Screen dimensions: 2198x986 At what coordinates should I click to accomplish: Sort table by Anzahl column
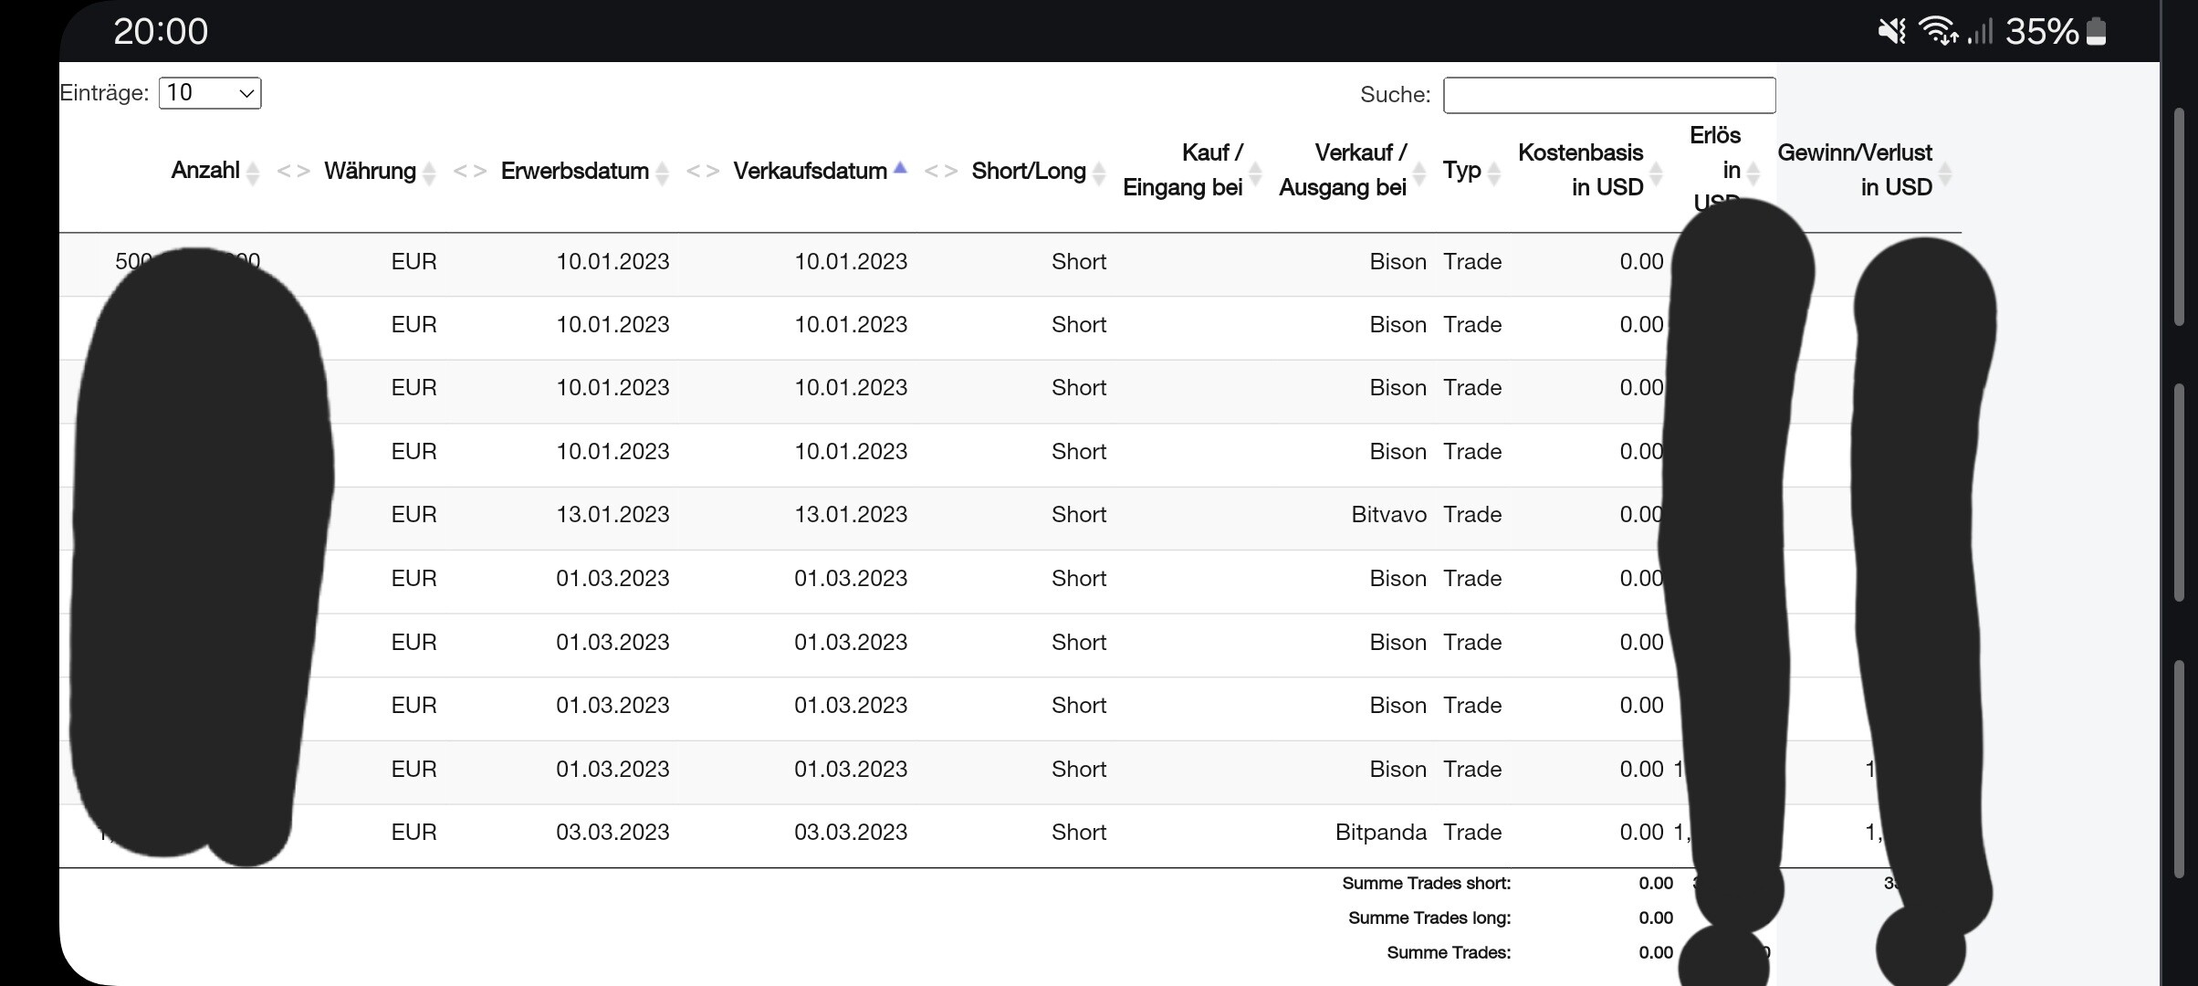[253, 173]
